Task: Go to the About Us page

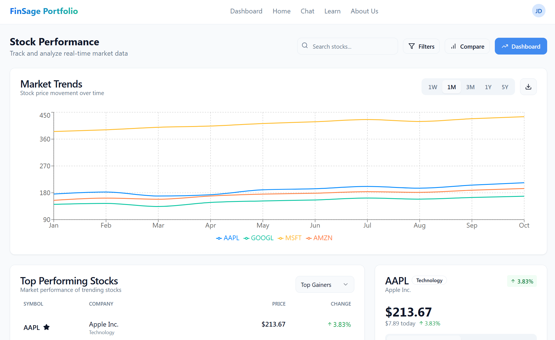Action: pos(364,11)
